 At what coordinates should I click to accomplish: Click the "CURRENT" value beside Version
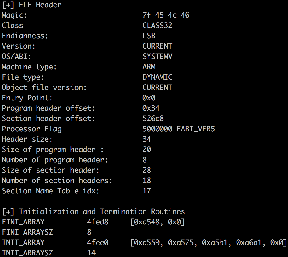pos(157,46)
